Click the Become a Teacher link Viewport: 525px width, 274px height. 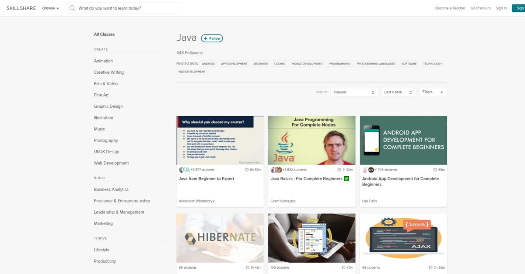pyautogui.click(x=450, y=8)
